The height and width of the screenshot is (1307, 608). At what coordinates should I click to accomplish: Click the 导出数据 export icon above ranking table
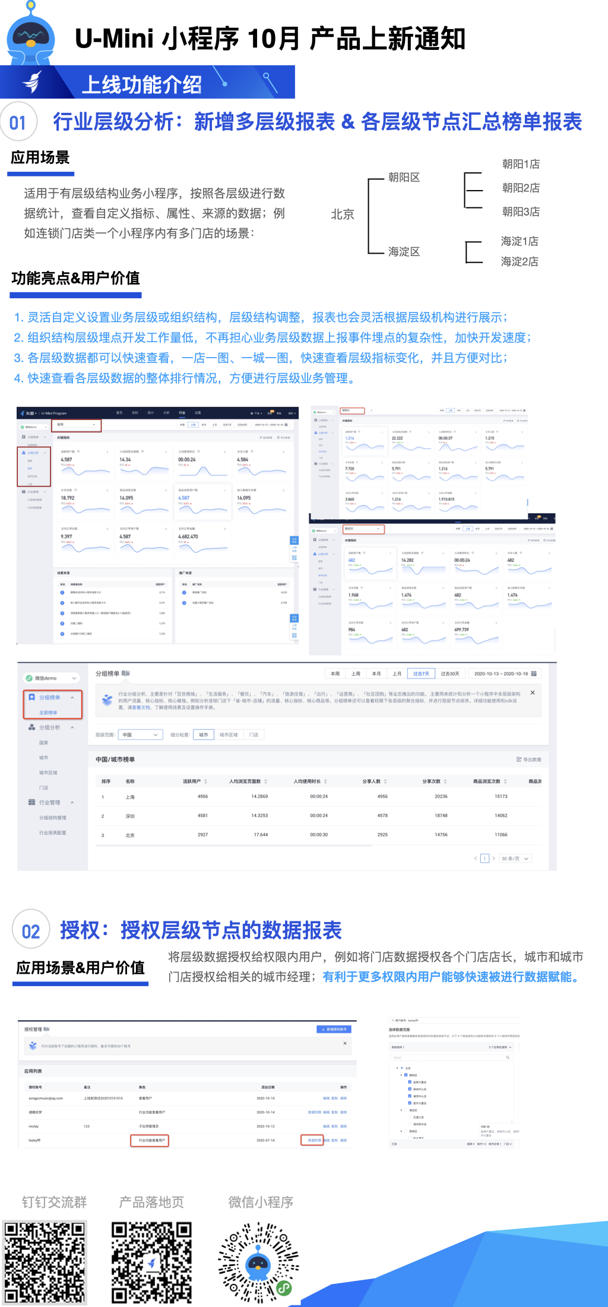pyautogui.click(x=519, y=759)
